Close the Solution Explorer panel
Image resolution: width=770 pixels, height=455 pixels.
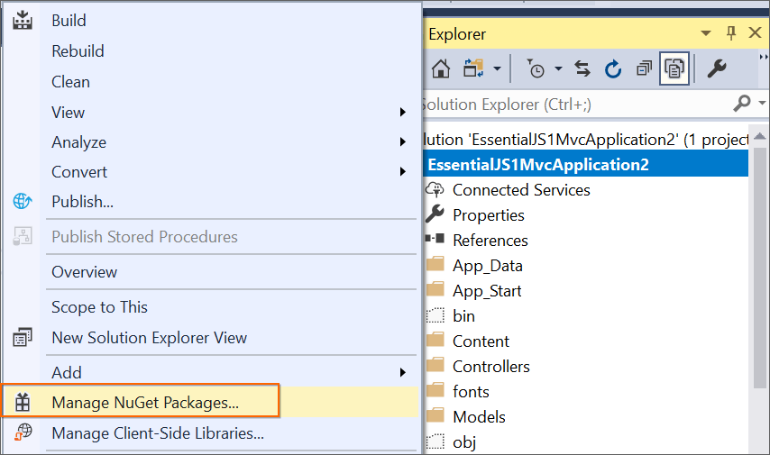[x=755, y=32]
